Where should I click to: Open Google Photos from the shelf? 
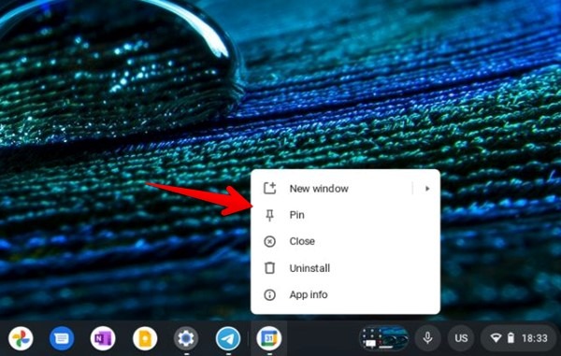pos(21,338)
